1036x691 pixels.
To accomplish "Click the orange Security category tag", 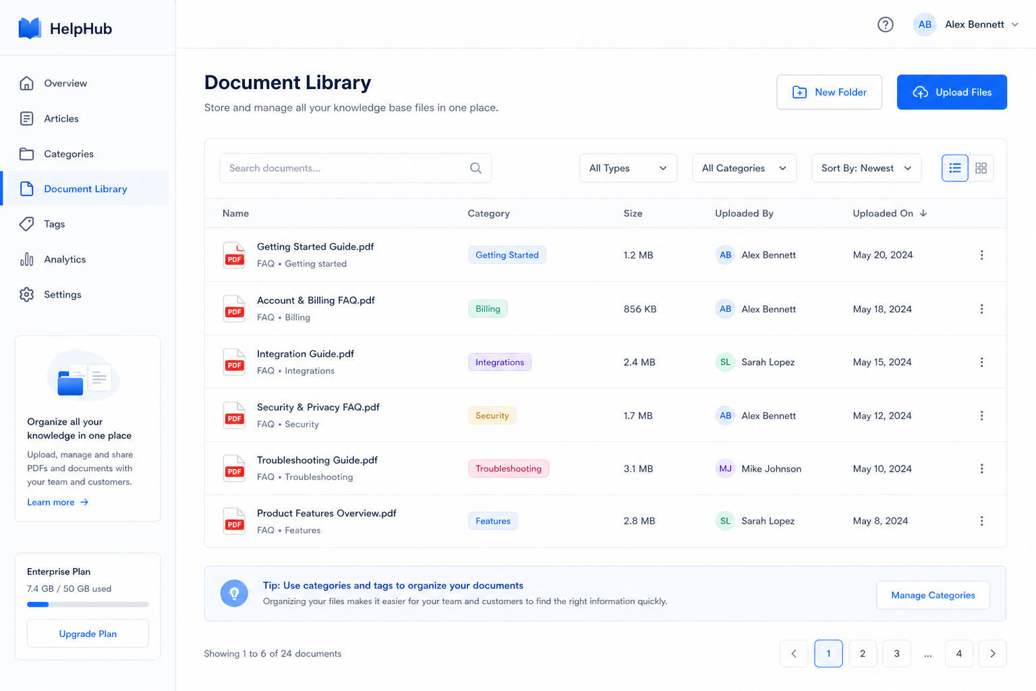I will 492,416.
